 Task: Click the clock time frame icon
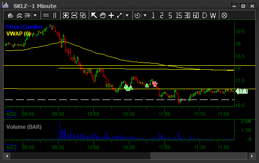[137, 15]
